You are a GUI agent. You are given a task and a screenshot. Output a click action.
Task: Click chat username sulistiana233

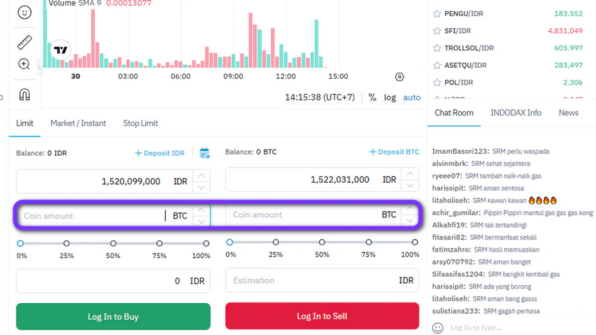[x=456, y=311]
